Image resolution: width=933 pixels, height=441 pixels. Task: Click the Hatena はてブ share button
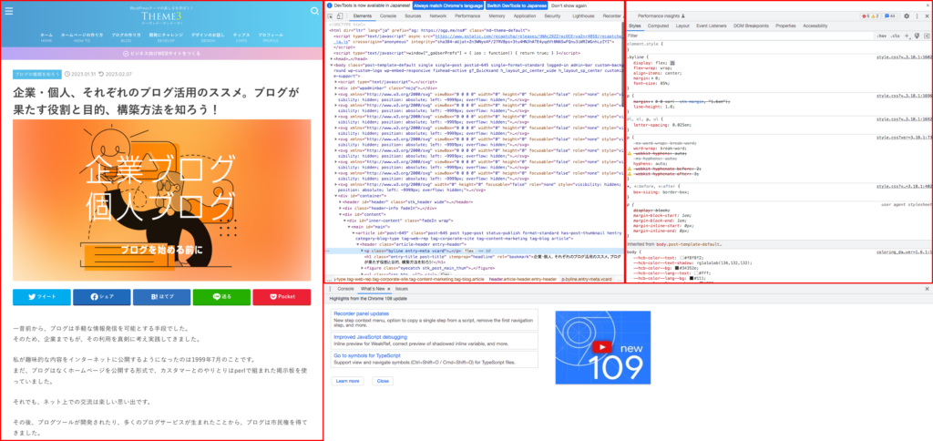(162, 297)
